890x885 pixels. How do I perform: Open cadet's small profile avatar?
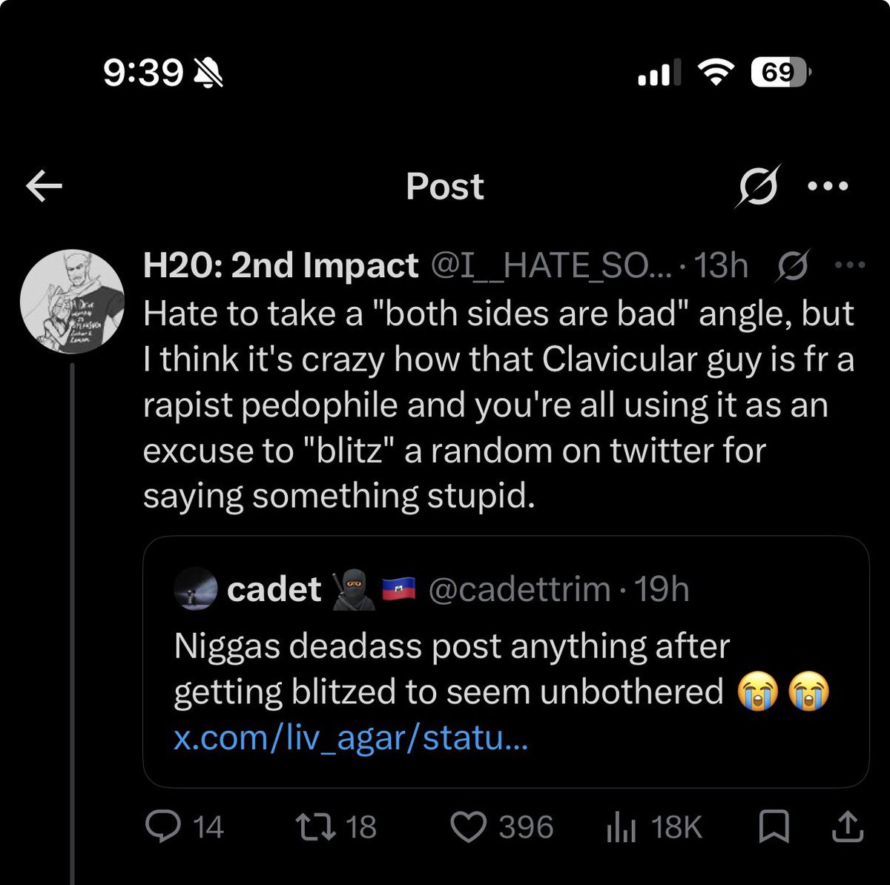point(195,590)
